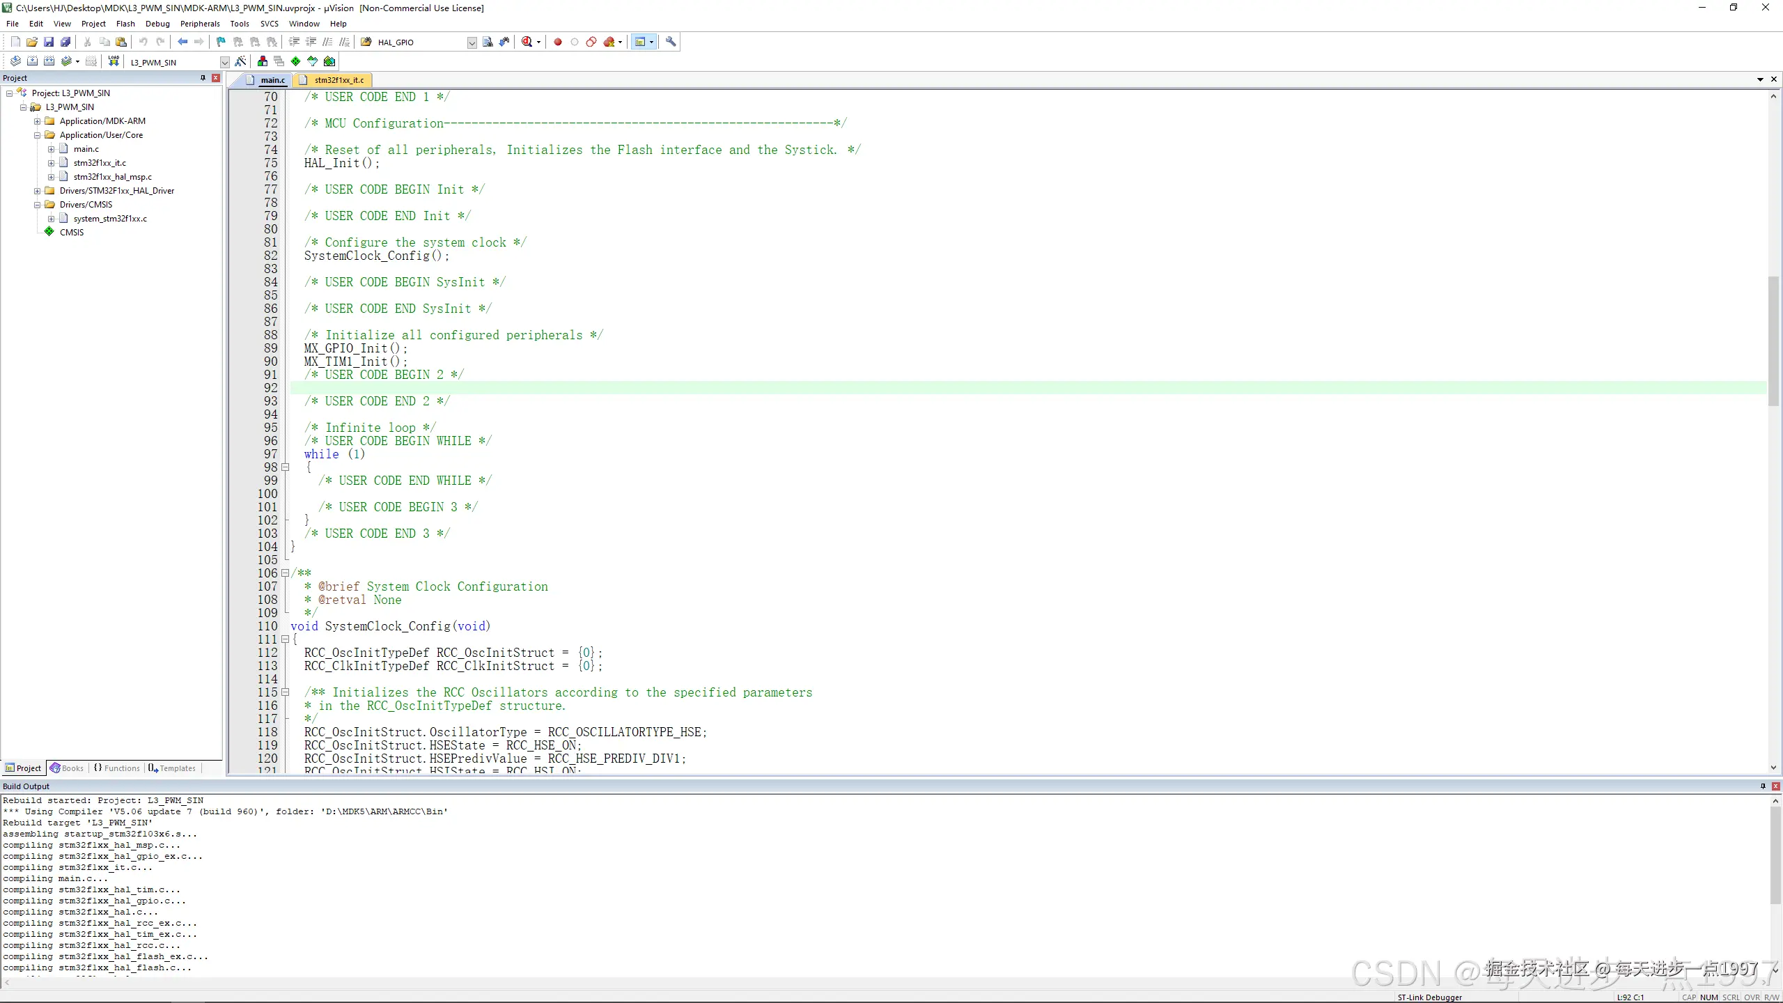The width and height of the screenshot is (1783, 1003).
Task: Insert a breakpoint with the red dot icon
Action: pos(557,42)
